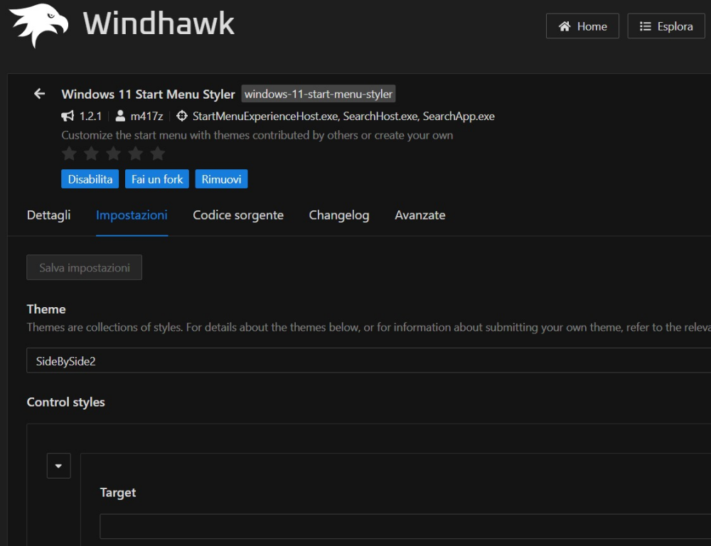Click the Windhawk eagle logo
The height and width of the screenshot is (546, 711).
coord(39,24)
